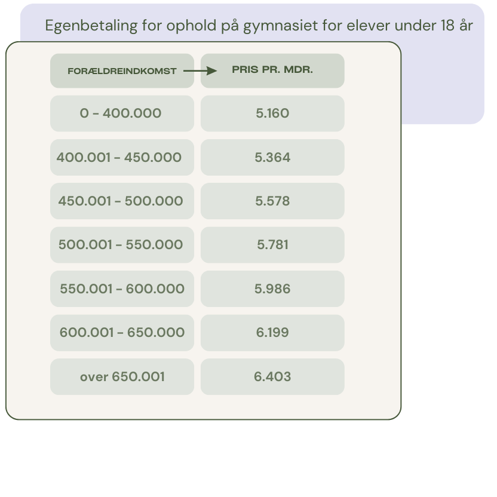Select the 0 - 400.000 income cell
The height and width of the screenshot is (497, 497).
pos(122,113)
